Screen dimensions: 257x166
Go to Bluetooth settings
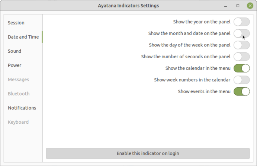[x=23, y=94]
